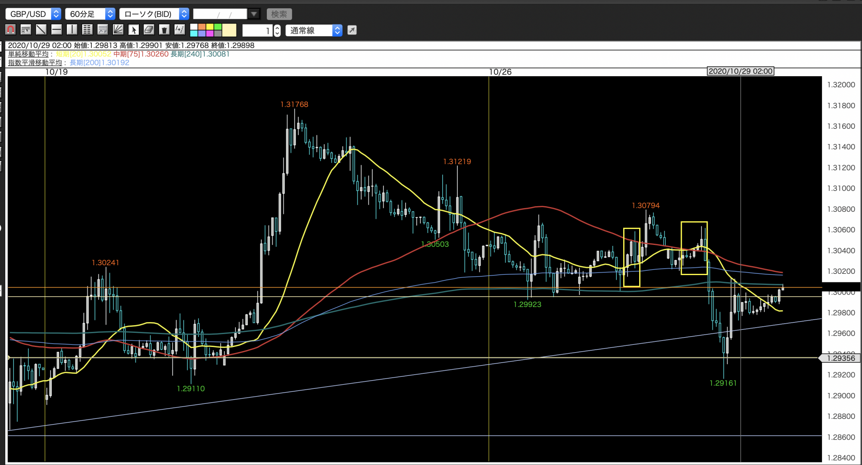This screenshot has height=465, width=862.
Task: Click the 1.30503 low price label
Action: coord(435,244)
